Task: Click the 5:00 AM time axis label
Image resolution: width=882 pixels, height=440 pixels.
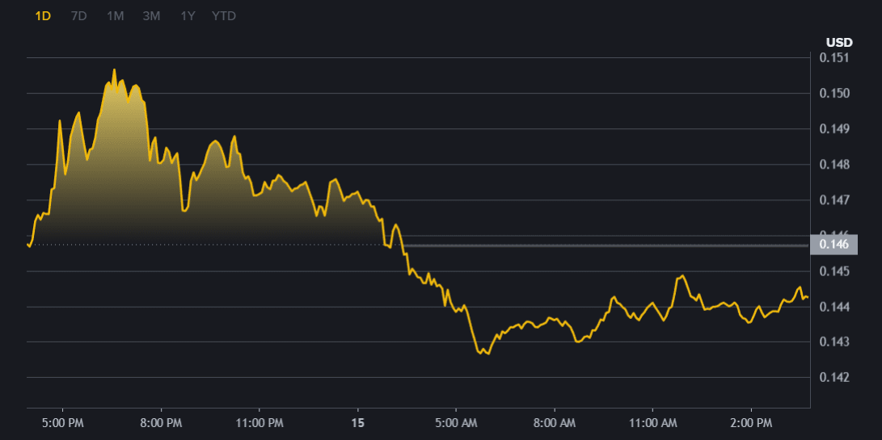Action: 456,422
